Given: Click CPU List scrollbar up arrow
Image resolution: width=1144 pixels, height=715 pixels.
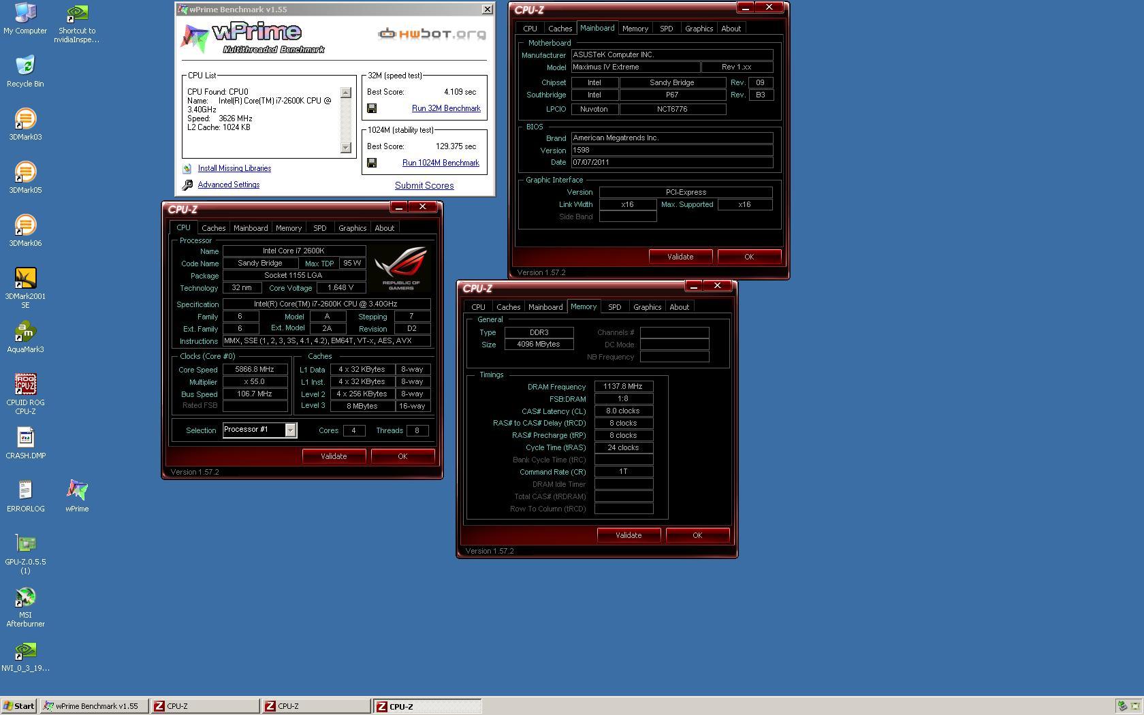Looking at the screenshot, I should [346, 93].
